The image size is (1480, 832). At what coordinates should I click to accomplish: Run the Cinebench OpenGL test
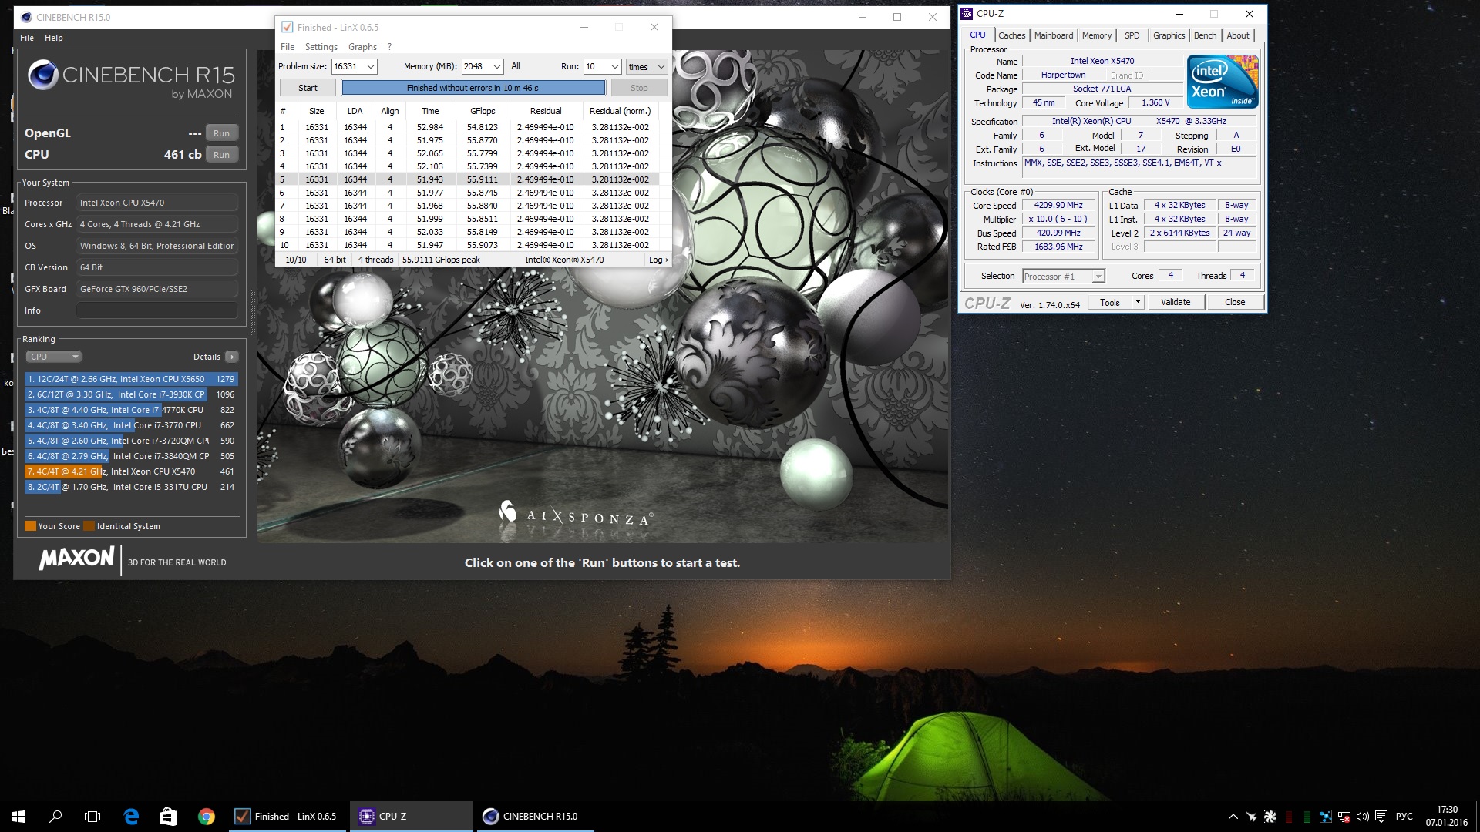click(x=221, y=133)
